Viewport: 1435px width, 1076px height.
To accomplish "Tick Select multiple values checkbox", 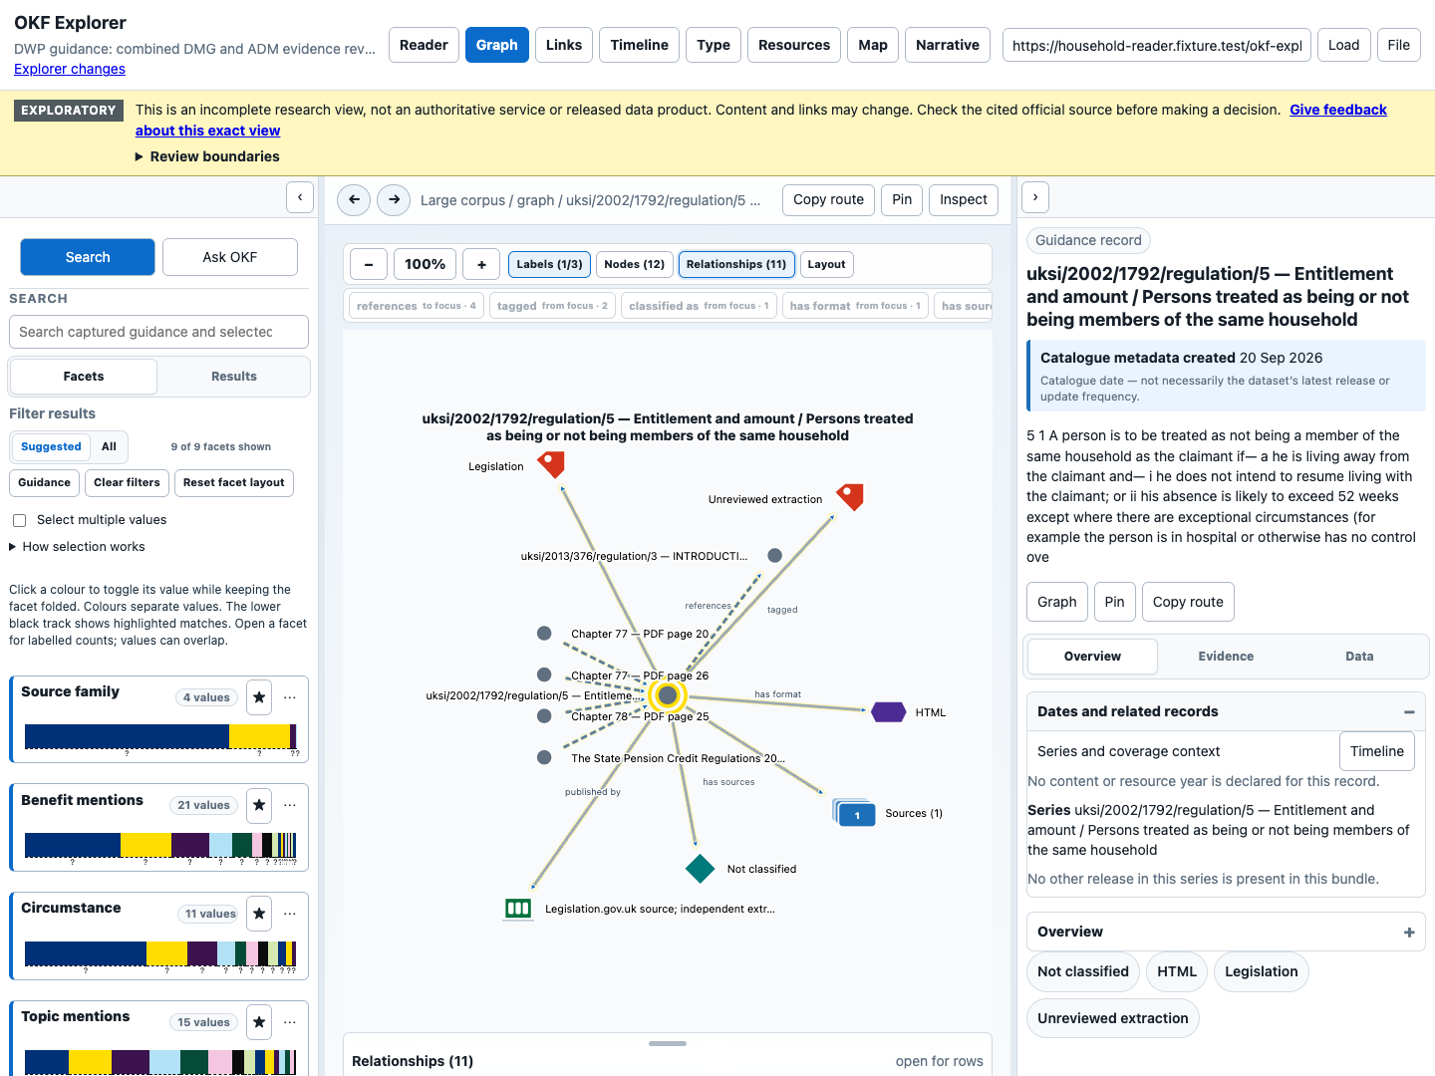I will [x=19, y=520].
